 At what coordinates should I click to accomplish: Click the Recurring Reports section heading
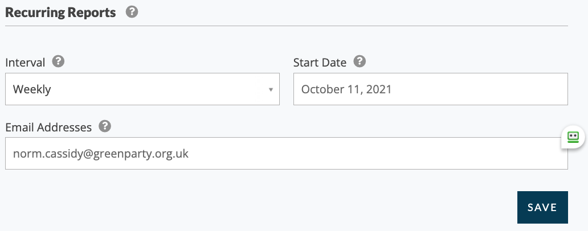[60, 13]
